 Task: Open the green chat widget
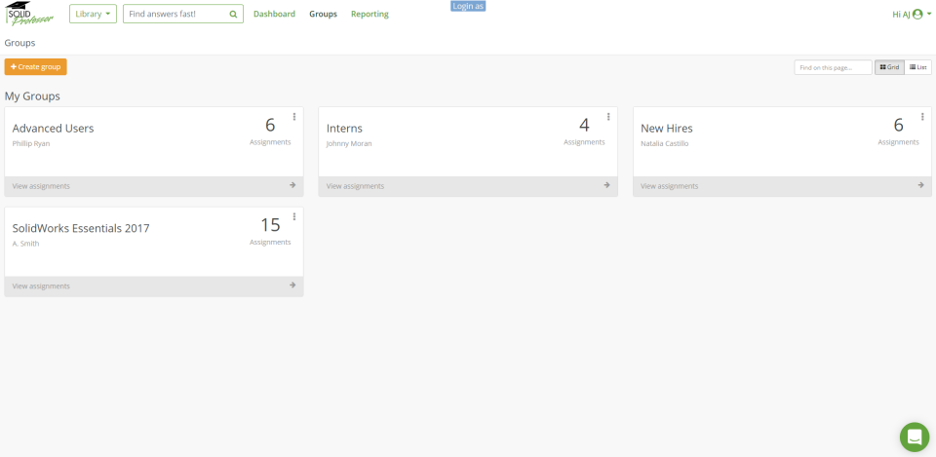point(915,438)
